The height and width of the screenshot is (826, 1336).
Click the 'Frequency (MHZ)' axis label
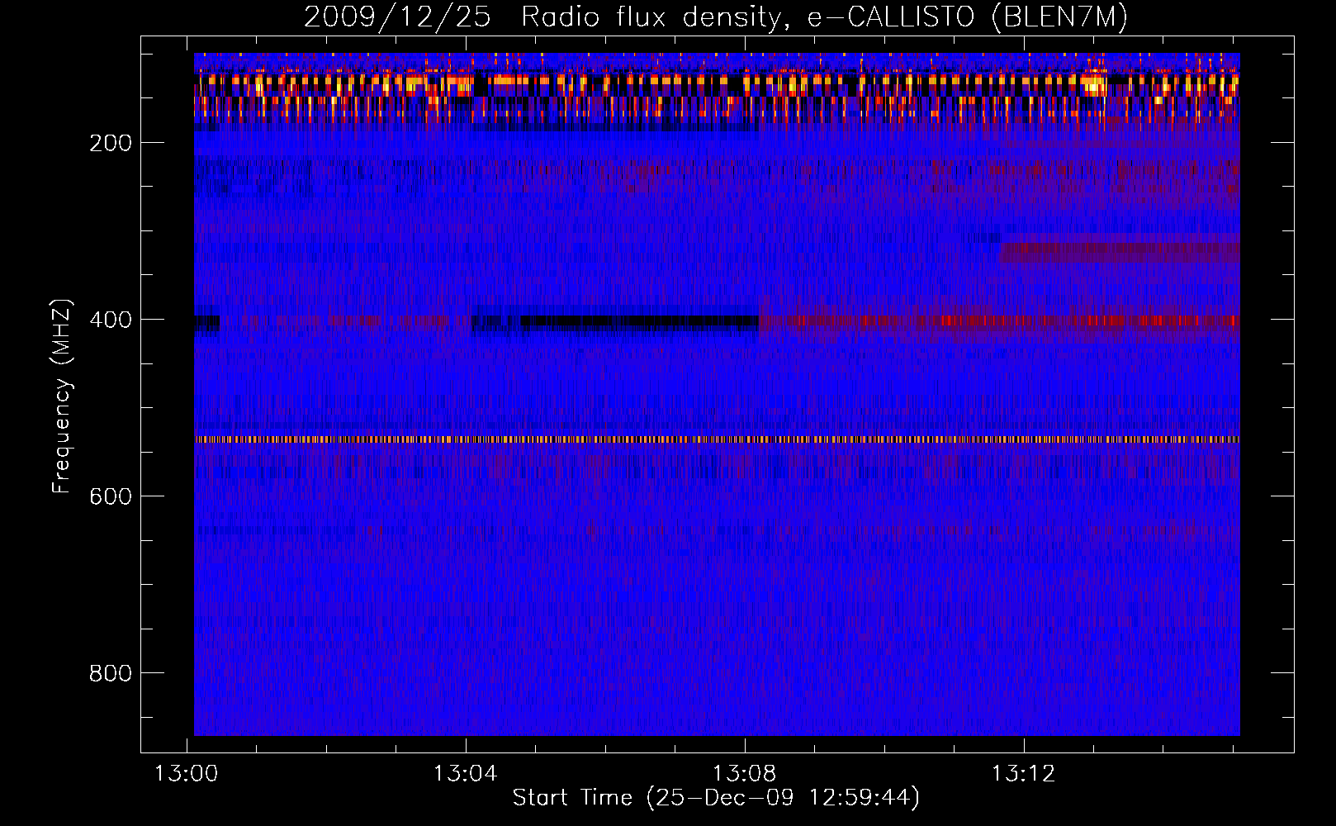[x=62, y=396]
